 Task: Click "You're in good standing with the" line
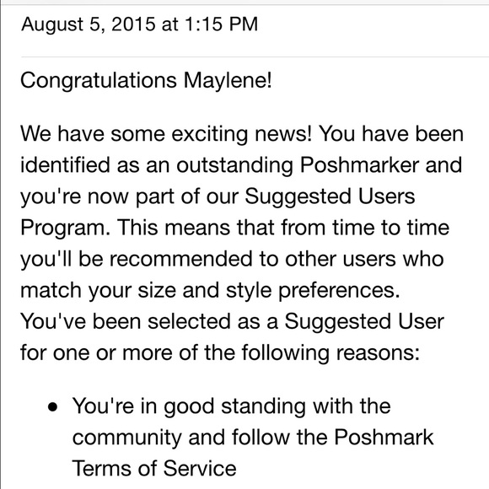coord(231,407)
